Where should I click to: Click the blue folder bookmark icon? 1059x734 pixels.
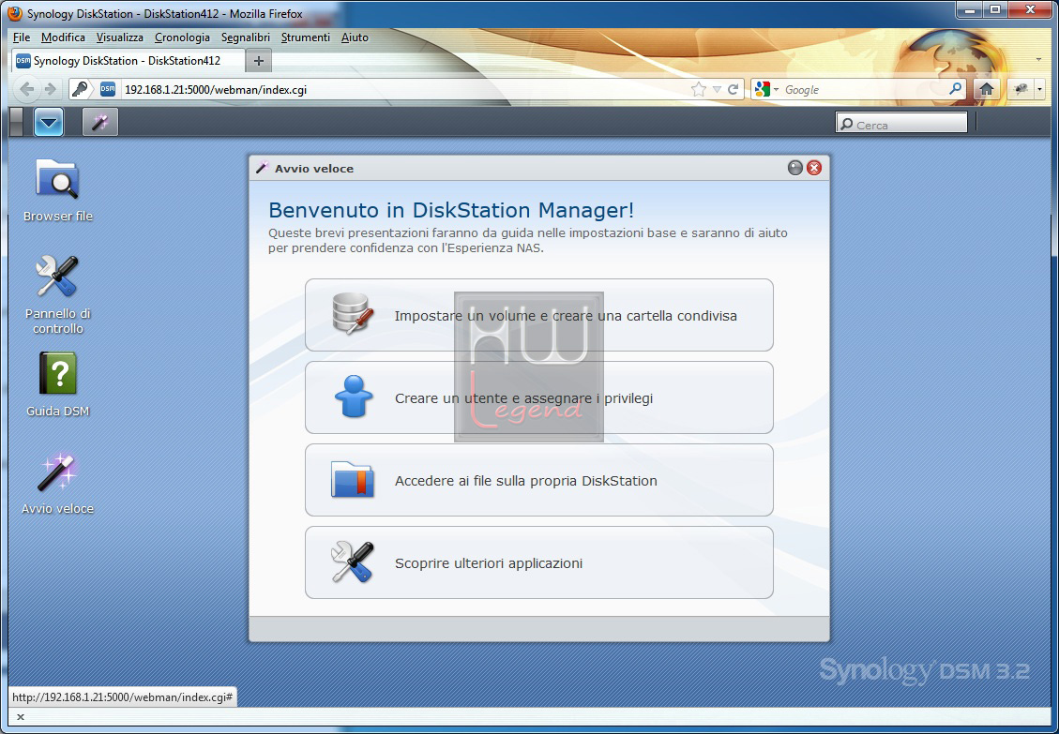click(353, 479)
